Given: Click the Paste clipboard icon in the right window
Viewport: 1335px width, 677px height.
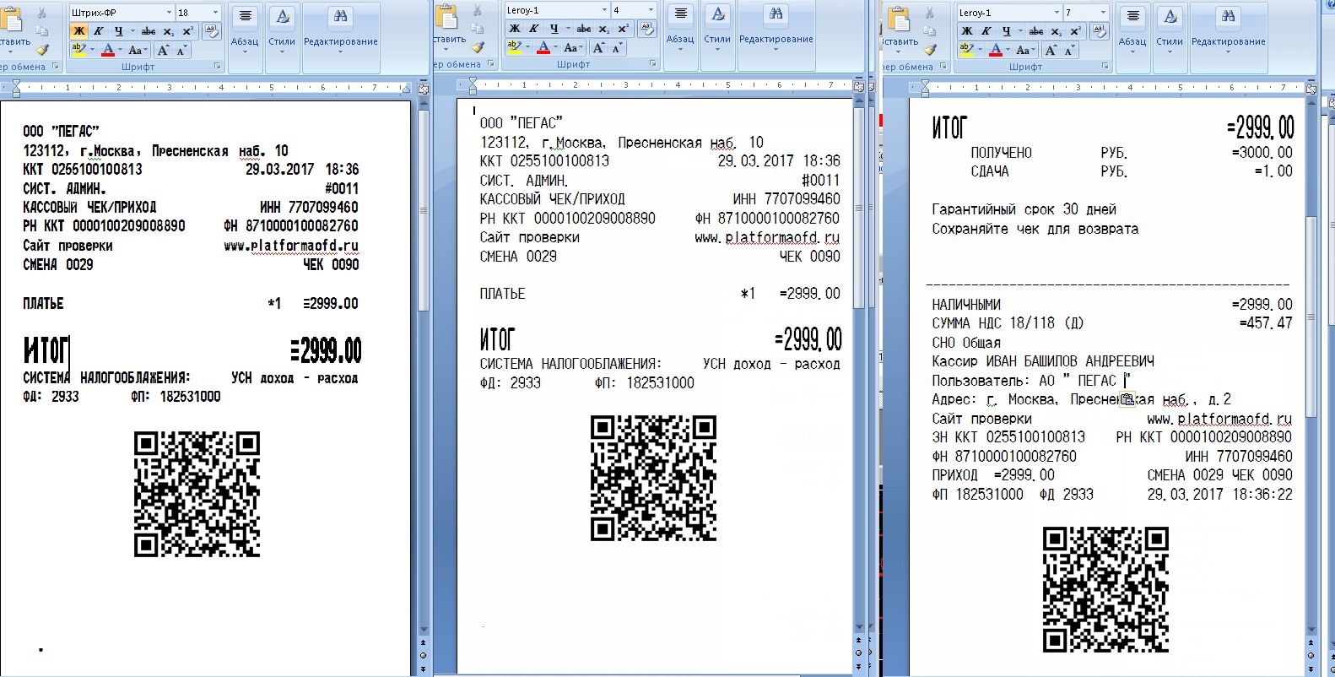Looking at the screenshot, I should click(x=900, y=19).
